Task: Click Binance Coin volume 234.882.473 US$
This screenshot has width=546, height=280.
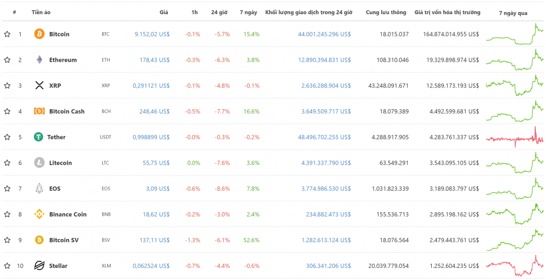Action: (x=329, y=214)
